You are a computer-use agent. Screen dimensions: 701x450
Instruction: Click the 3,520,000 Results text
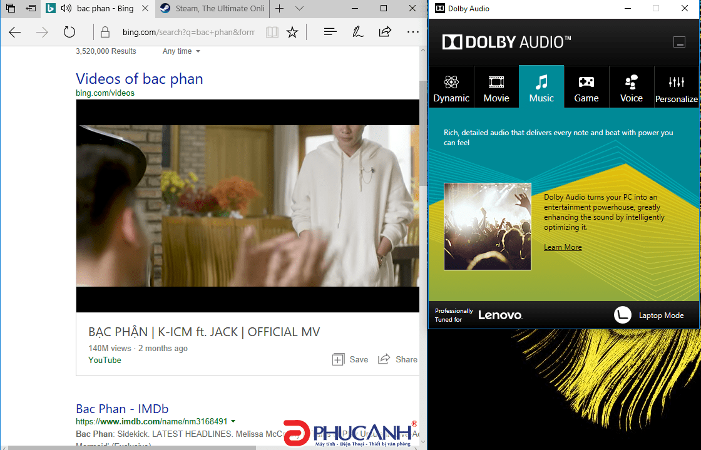(106, 51)
